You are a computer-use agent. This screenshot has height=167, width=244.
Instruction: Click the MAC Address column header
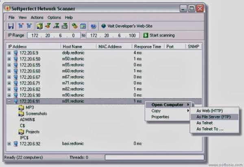[114, 46]
